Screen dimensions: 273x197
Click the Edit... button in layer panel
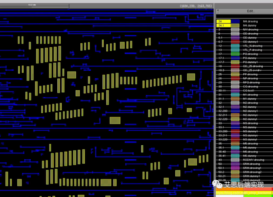click(251, 11)
